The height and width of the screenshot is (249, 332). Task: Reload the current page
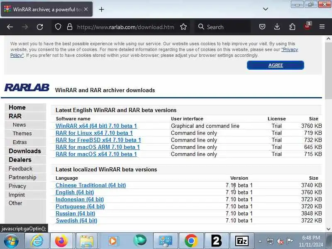[40, 27]
